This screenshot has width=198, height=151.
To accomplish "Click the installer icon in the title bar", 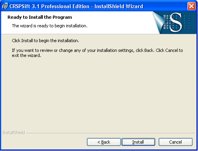I will click(x=5, y=6).
